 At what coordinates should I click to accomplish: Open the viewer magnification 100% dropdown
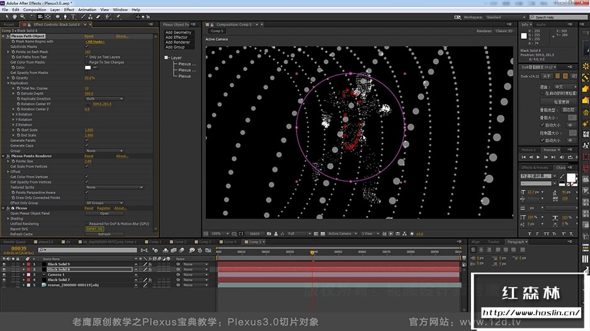(220, 234)
